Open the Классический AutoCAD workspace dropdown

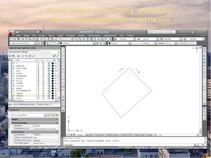click(35, 43)
